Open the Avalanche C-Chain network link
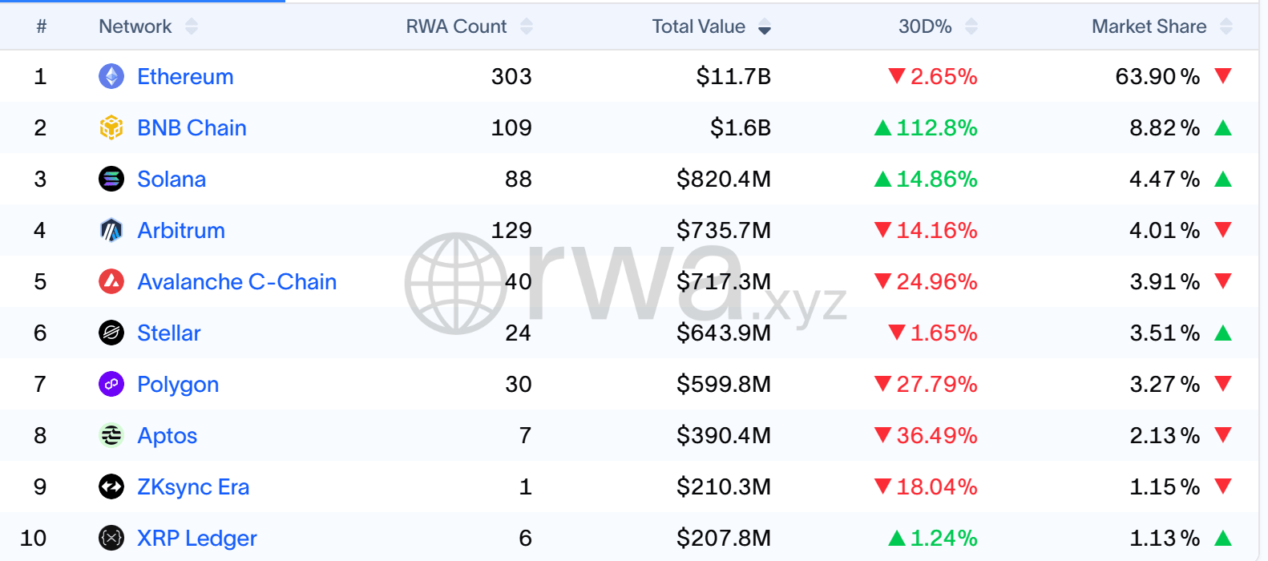1268x561 pixels. [x=236, y=281]
